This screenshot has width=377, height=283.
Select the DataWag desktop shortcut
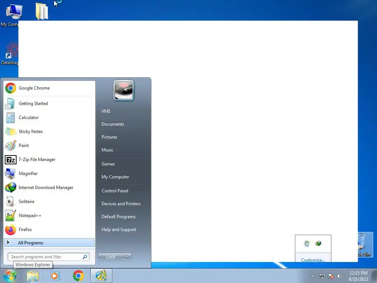10,53
